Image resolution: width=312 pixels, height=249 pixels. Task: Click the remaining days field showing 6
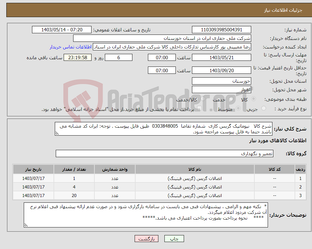(118, 58)
